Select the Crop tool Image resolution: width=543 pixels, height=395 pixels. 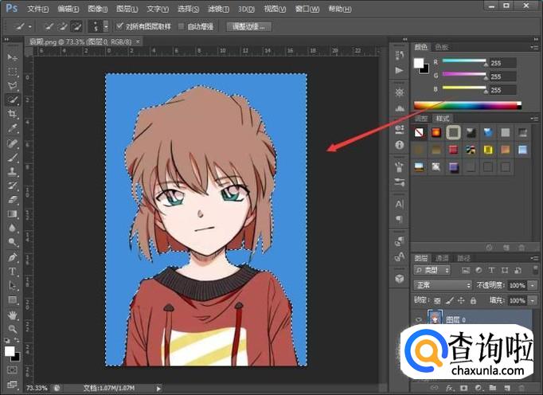click(x=12, y=114)
